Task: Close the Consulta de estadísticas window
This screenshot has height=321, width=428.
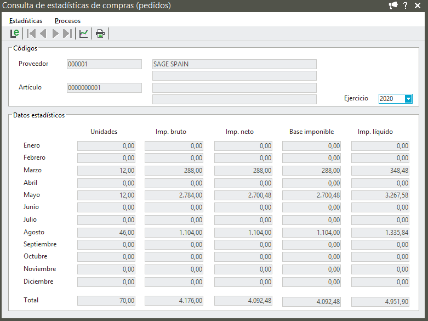Action: [418, 5]
